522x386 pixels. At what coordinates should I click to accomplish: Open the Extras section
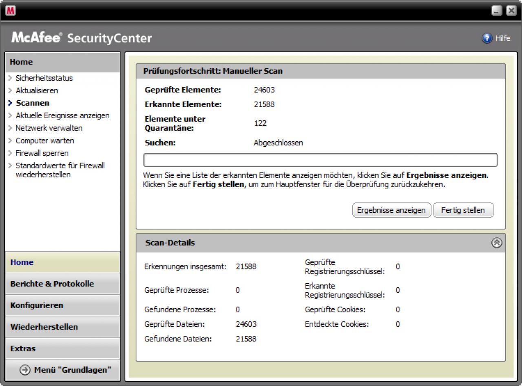[63, 349]
